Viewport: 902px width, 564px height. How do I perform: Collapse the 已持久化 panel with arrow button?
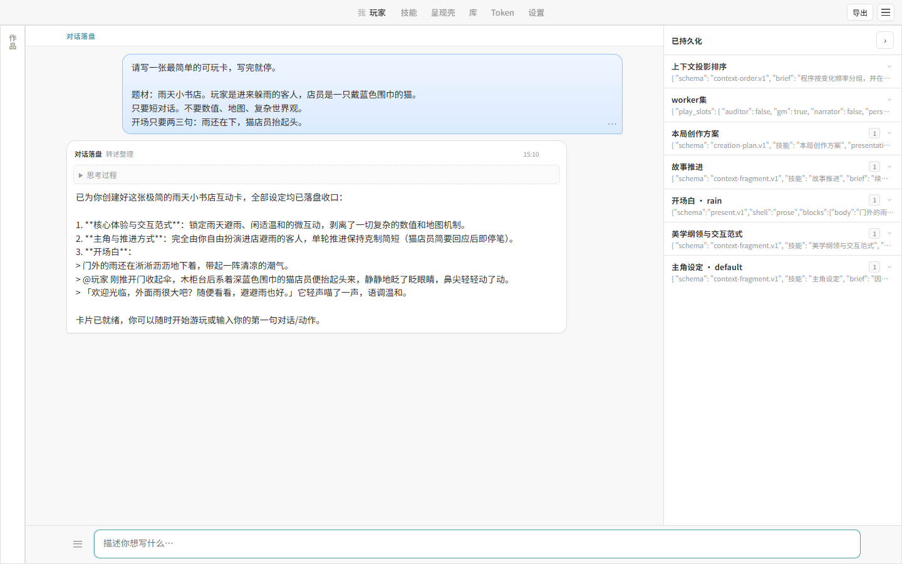[x=885, y=41]
